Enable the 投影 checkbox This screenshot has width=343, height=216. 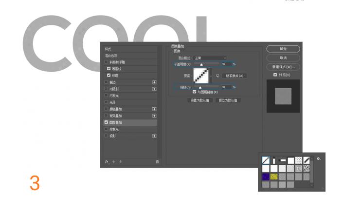pos(107,136)
